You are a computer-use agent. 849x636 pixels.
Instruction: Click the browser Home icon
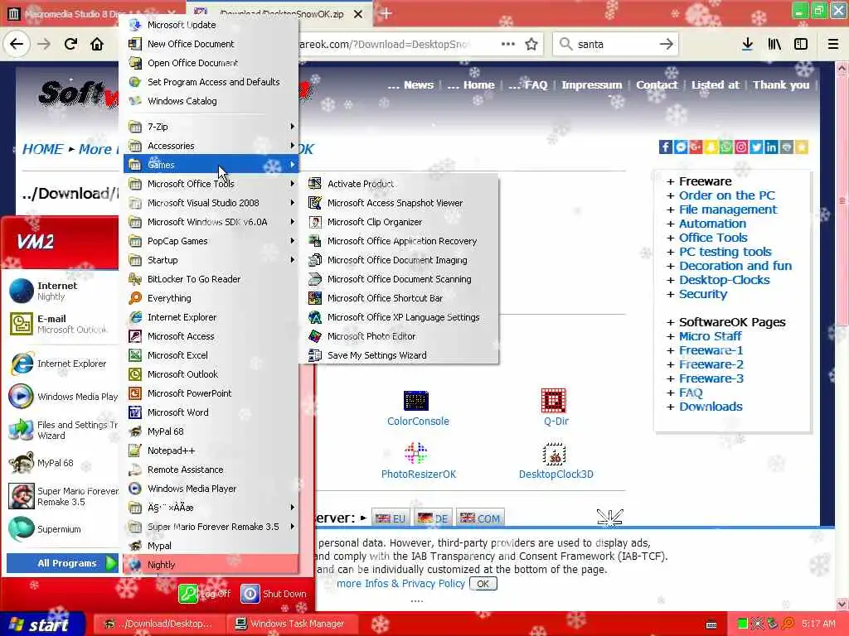(x=97, y=44)
